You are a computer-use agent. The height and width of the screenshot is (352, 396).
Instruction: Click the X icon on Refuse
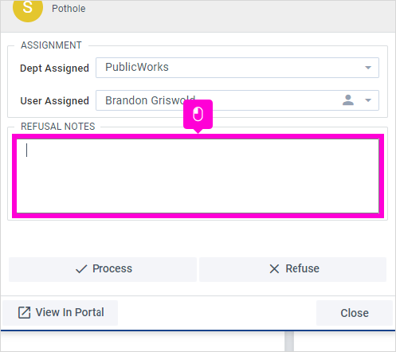pyautogui.click(x=274, y=269)
